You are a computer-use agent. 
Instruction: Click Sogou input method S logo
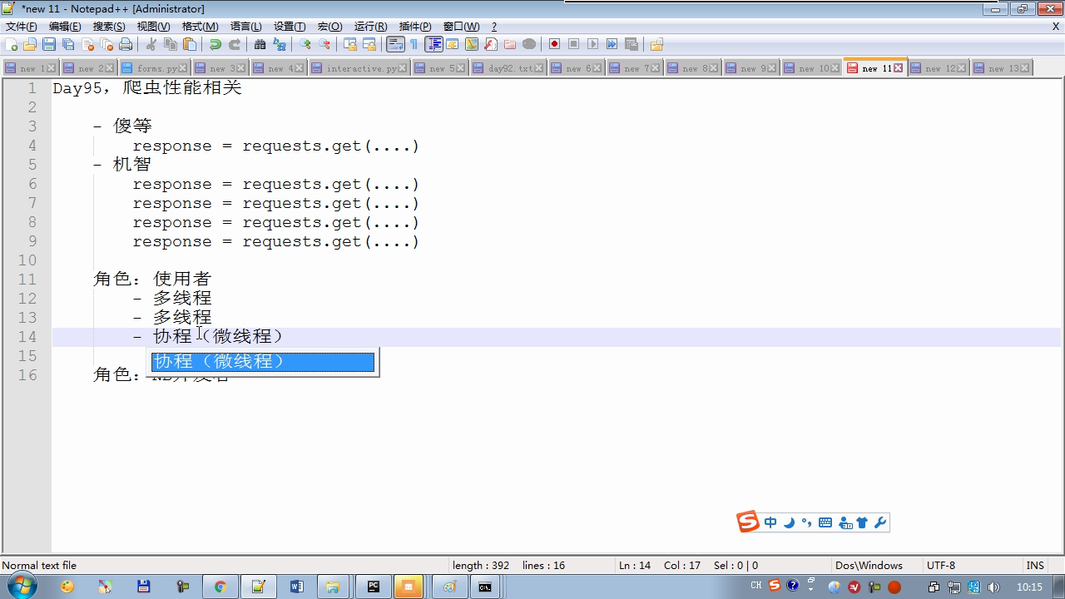748,522
